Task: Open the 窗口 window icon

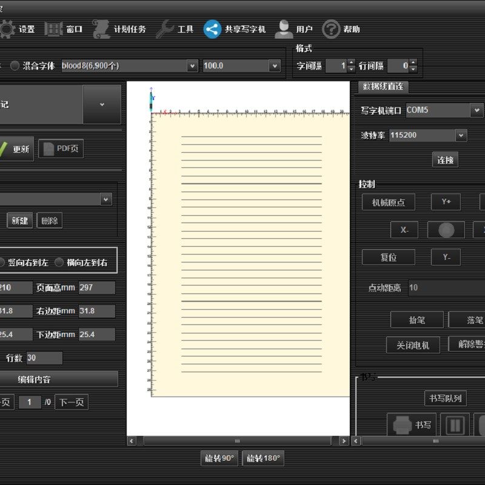Action: click(53, 29)
